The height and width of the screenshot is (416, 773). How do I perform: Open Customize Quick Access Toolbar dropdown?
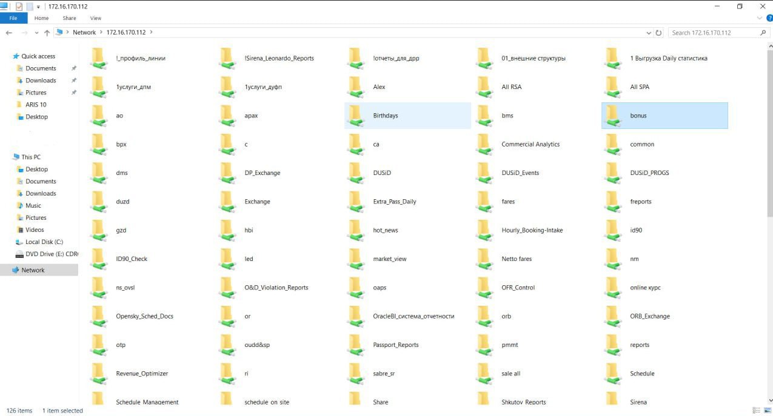[39, 7]
